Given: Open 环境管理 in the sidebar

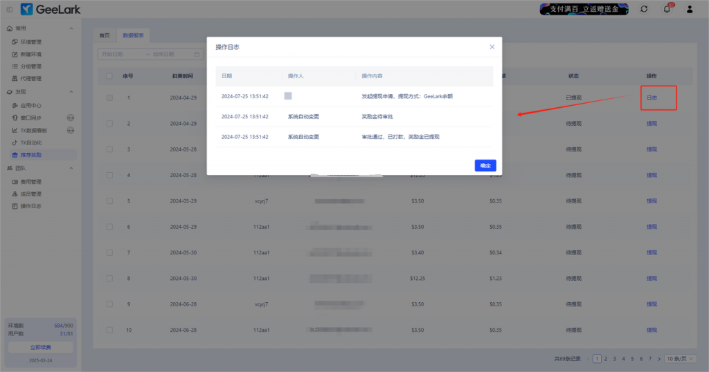Looking at the screenshot, I should (30, 41).
